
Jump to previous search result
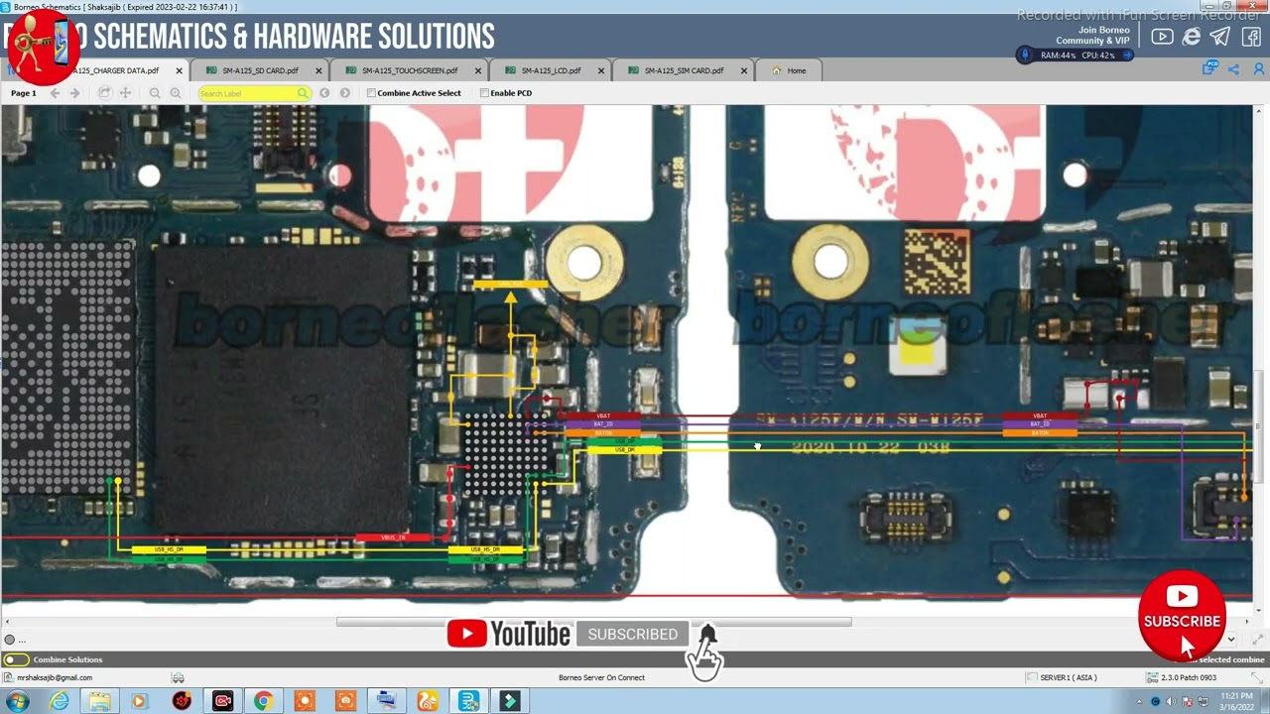324,93
